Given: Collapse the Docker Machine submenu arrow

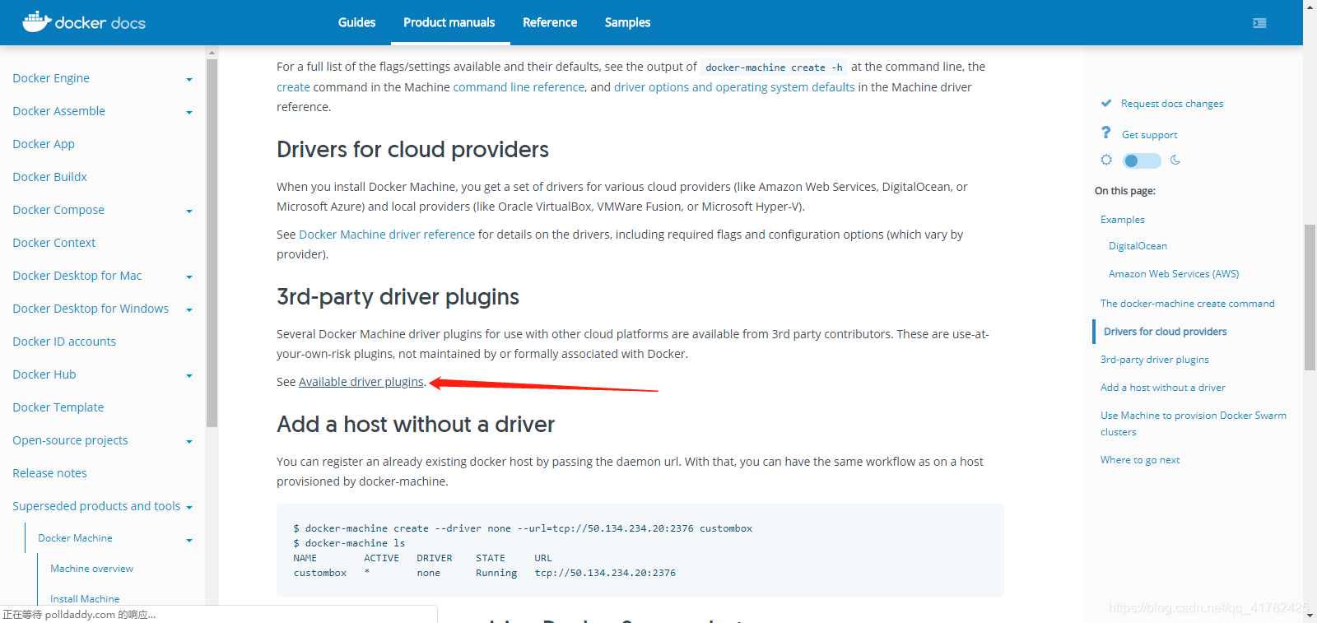Looking at the screenshot, I should 189,541.
